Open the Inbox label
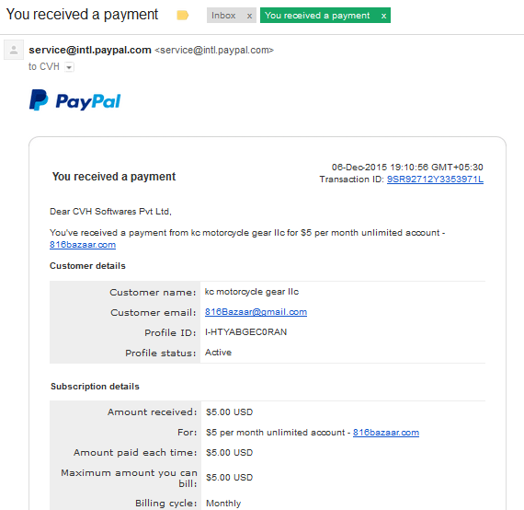This screenshot has width=524, height=510. tap(223, 16)
